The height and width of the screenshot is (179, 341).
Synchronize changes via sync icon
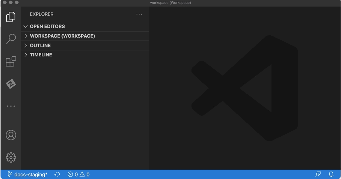(57, 174)
